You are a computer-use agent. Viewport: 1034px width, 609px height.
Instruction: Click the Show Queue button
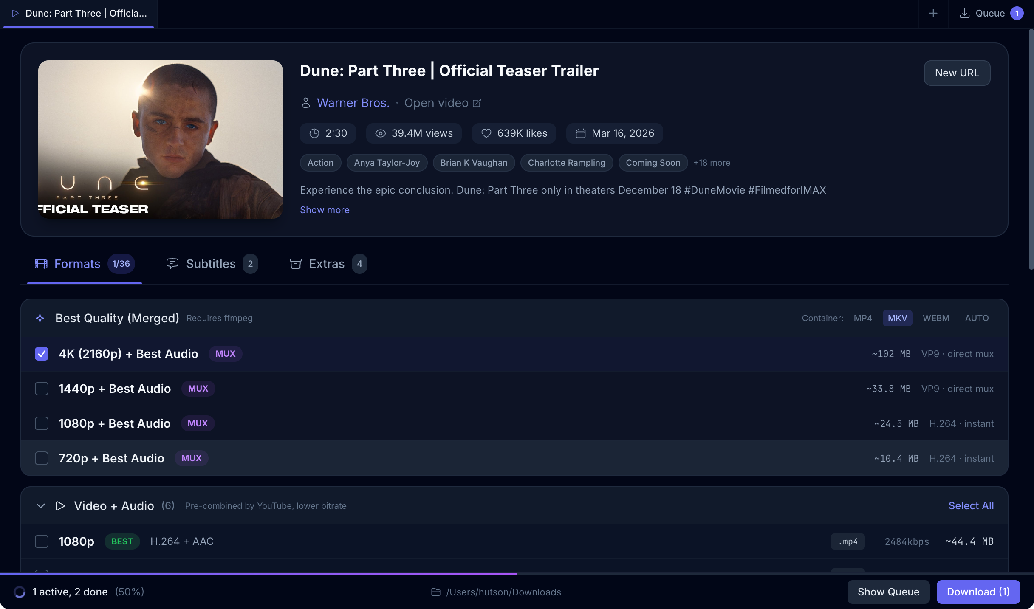coord(888,592)
